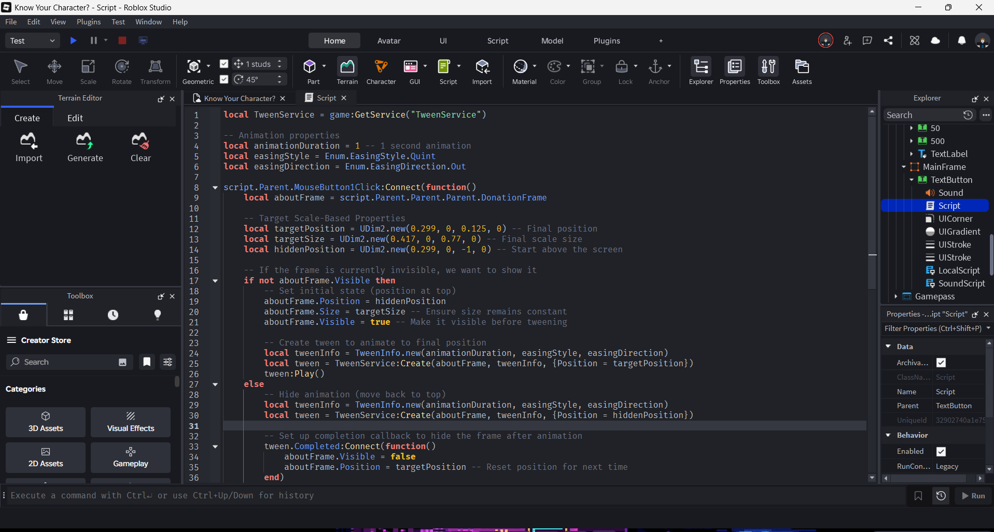Image resolution: width=994 pixels, height=532 pixels.
Task: Click the GUI insert icon
Action: point(411,66)
